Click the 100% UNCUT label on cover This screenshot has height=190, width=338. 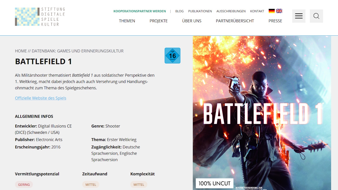coord(214,183)
